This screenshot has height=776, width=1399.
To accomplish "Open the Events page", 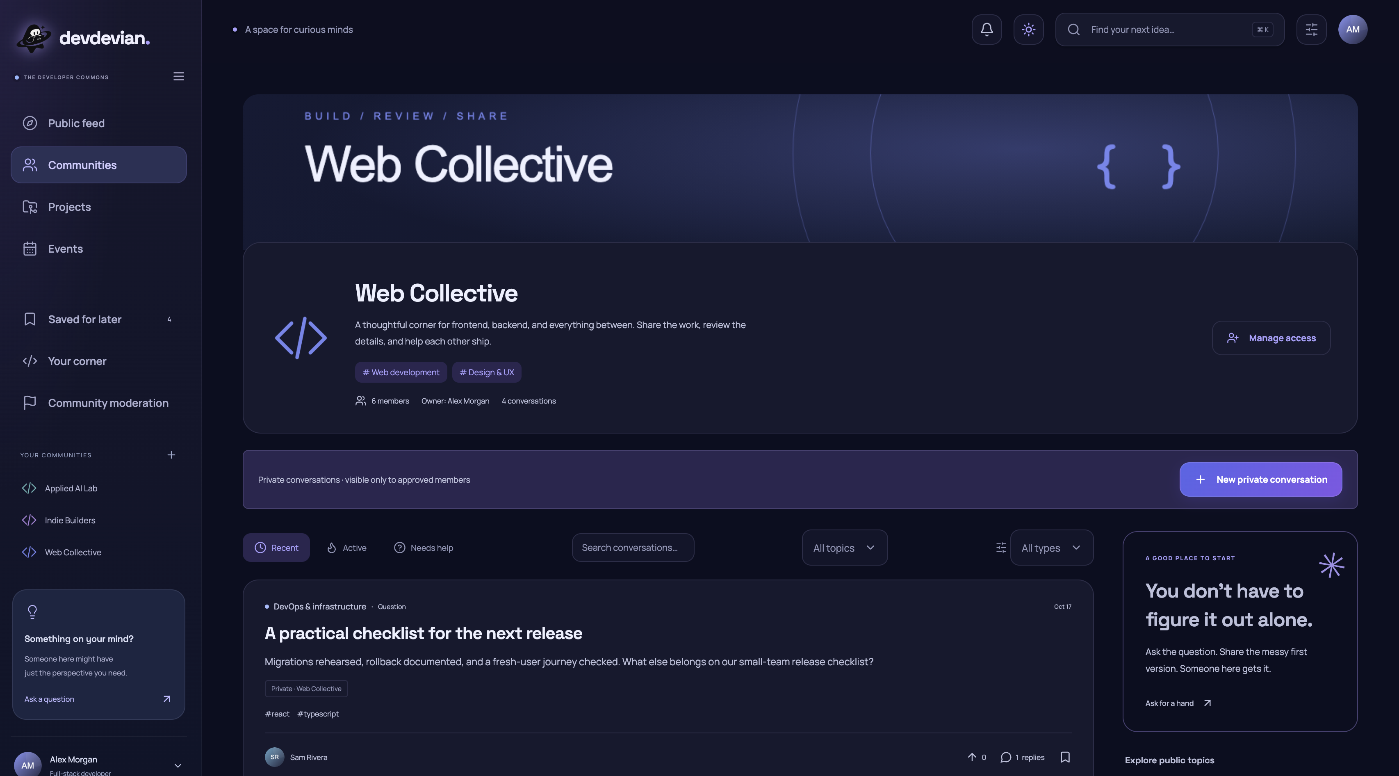I will (x=99, y=248).
